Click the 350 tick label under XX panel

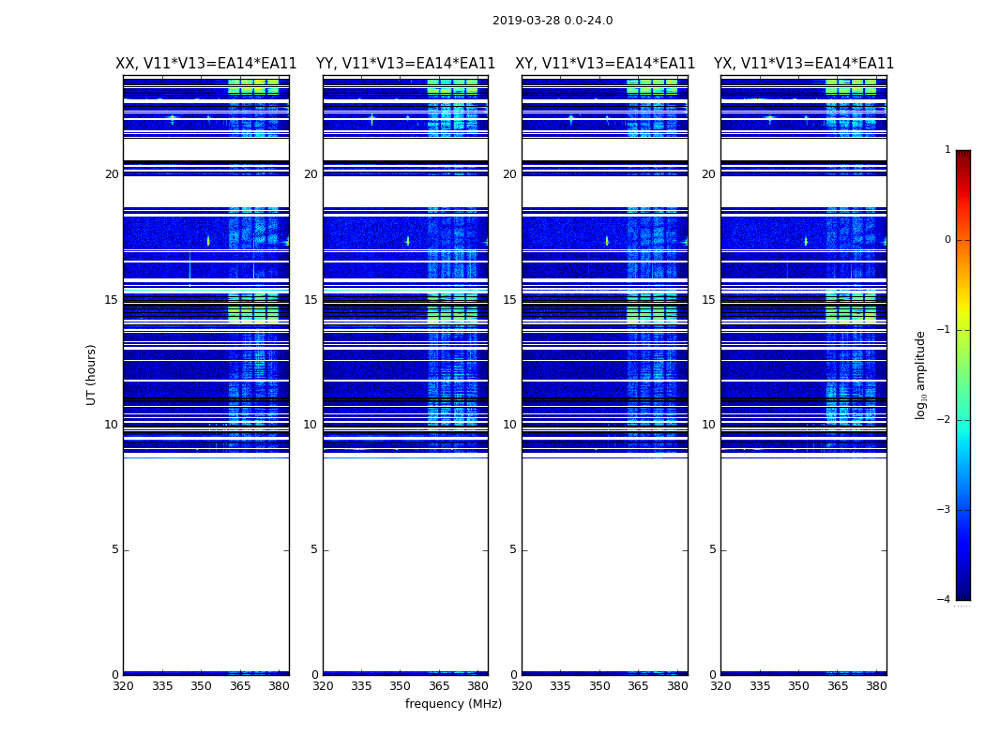[x=201, y=686]
